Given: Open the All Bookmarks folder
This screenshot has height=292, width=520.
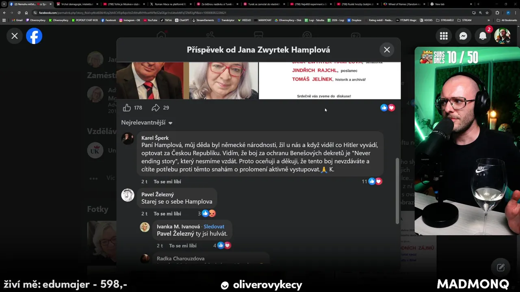Looking at the screenshot, I should point(507,20).
